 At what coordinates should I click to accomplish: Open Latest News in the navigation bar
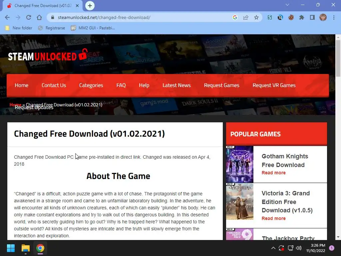(176, 85)
